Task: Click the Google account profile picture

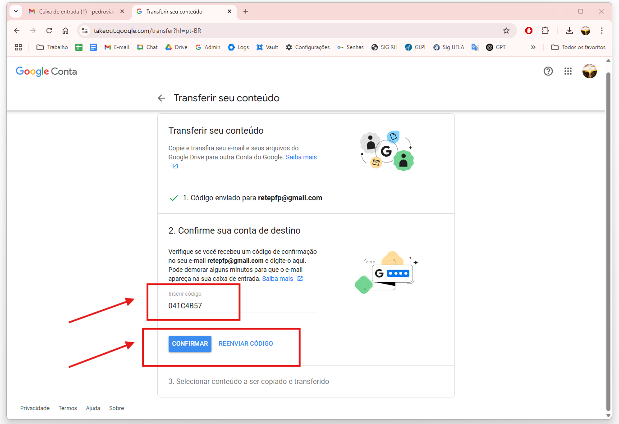Action: tap(589, 71)
